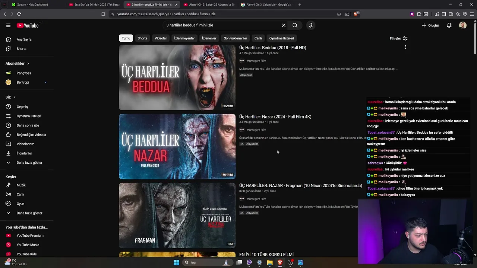Open browser extensions puzzle icon
The image size is (477, 268).
click(419, 14)
